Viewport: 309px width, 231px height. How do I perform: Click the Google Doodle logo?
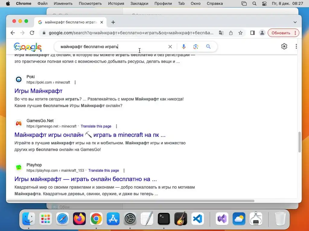(27, 47)
